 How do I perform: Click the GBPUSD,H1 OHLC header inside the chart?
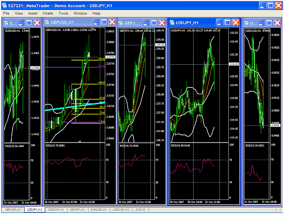(x=71, y=30)
